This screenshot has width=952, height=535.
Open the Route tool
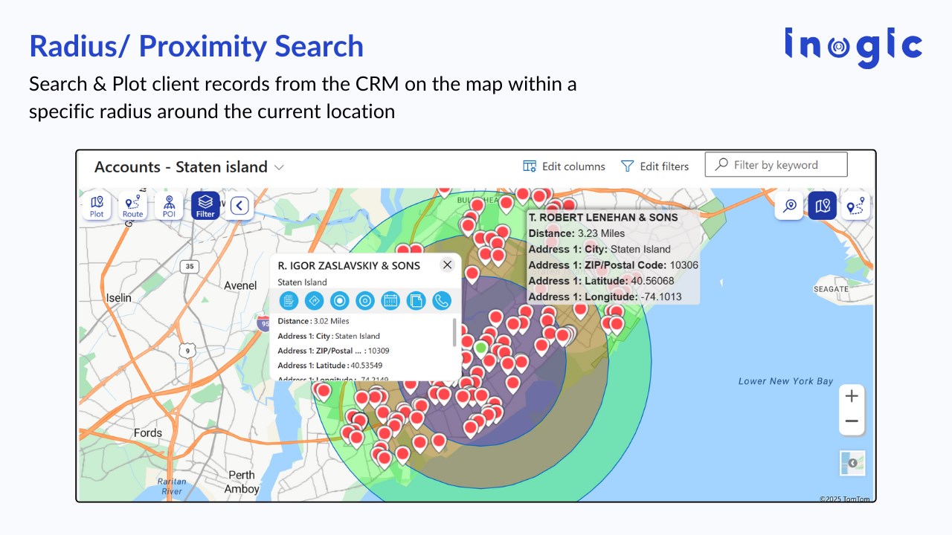pos(133,206)
